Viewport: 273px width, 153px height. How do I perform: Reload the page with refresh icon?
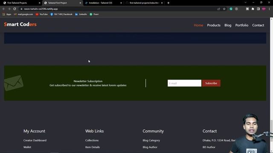pos(15,9)
